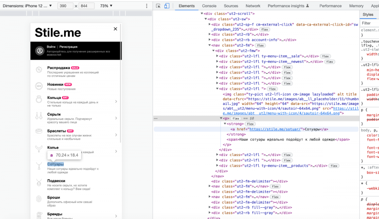
Task: Open the Dimensions iPhone 12 dropdown
Action: coord(28,6)
